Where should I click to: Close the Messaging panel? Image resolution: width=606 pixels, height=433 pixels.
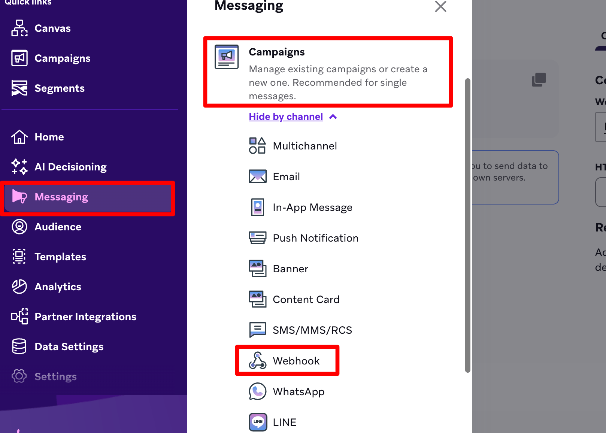point(440,6)
